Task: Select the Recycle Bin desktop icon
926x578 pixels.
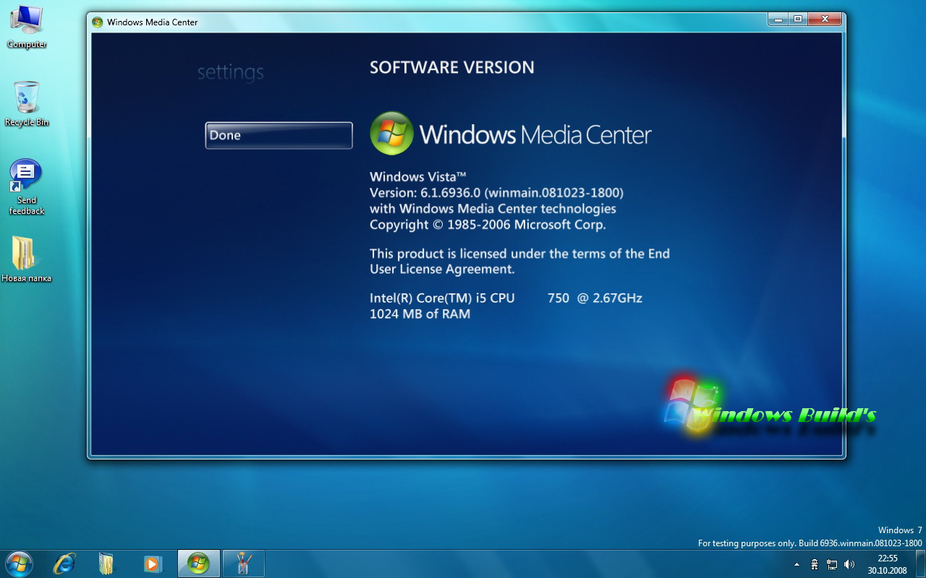Action: tap(27, 104)
